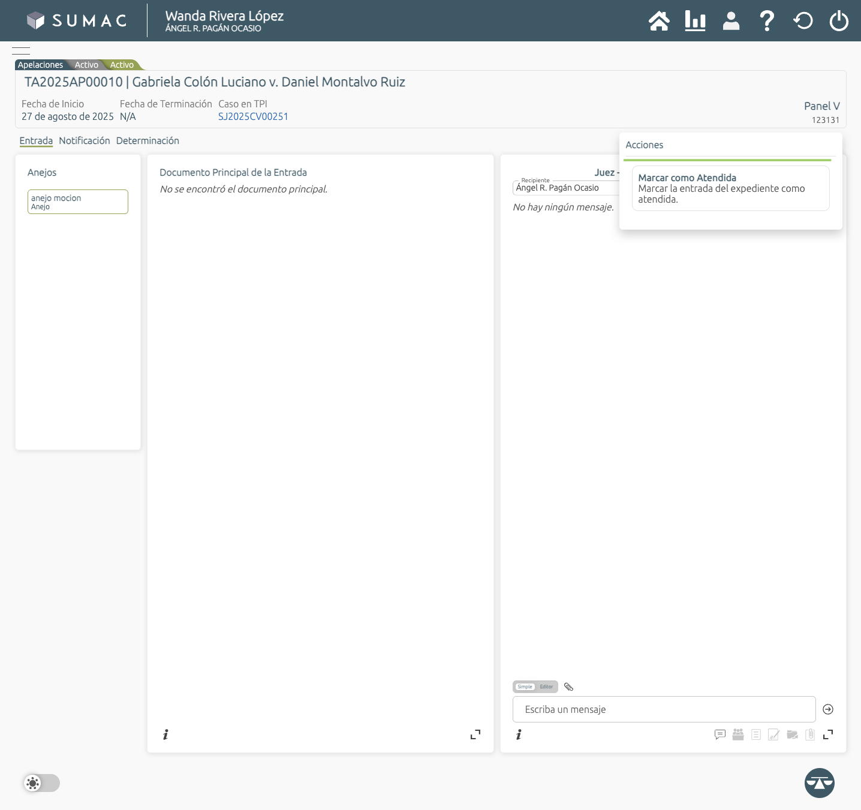This screenshot has width=861, height=810.
Task: Toggle the light/dark theme switch
Action: click(41, 783)
